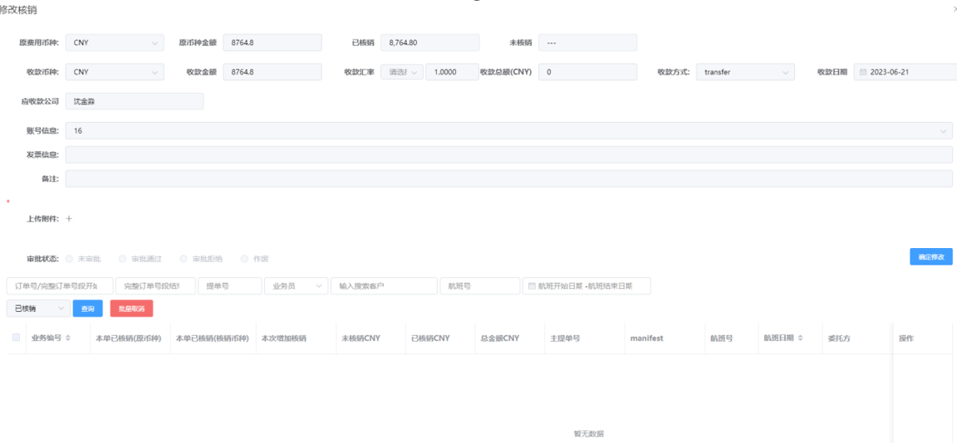
Task: Click the 暂无数据 empty table text
Action: 588,434
